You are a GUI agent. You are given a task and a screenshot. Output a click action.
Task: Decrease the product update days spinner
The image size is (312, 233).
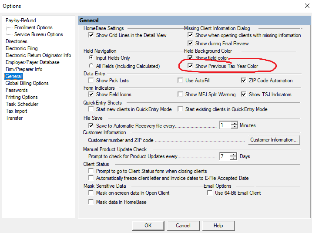[235, 158]
